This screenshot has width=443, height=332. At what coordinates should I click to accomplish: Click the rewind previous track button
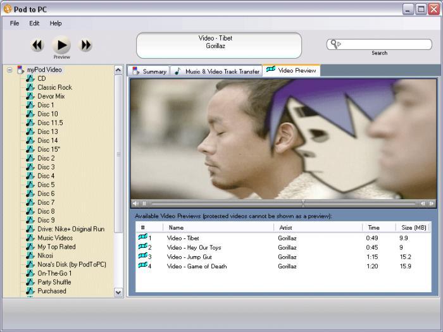pos(37,45)
